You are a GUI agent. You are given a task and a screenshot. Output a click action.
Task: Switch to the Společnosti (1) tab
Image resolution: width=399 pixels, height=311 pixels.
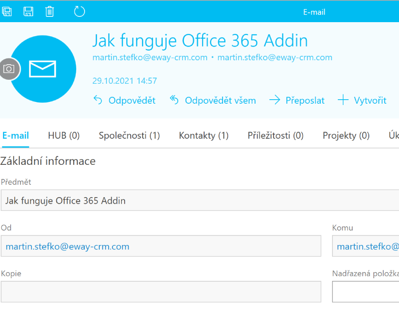[129, 136]
